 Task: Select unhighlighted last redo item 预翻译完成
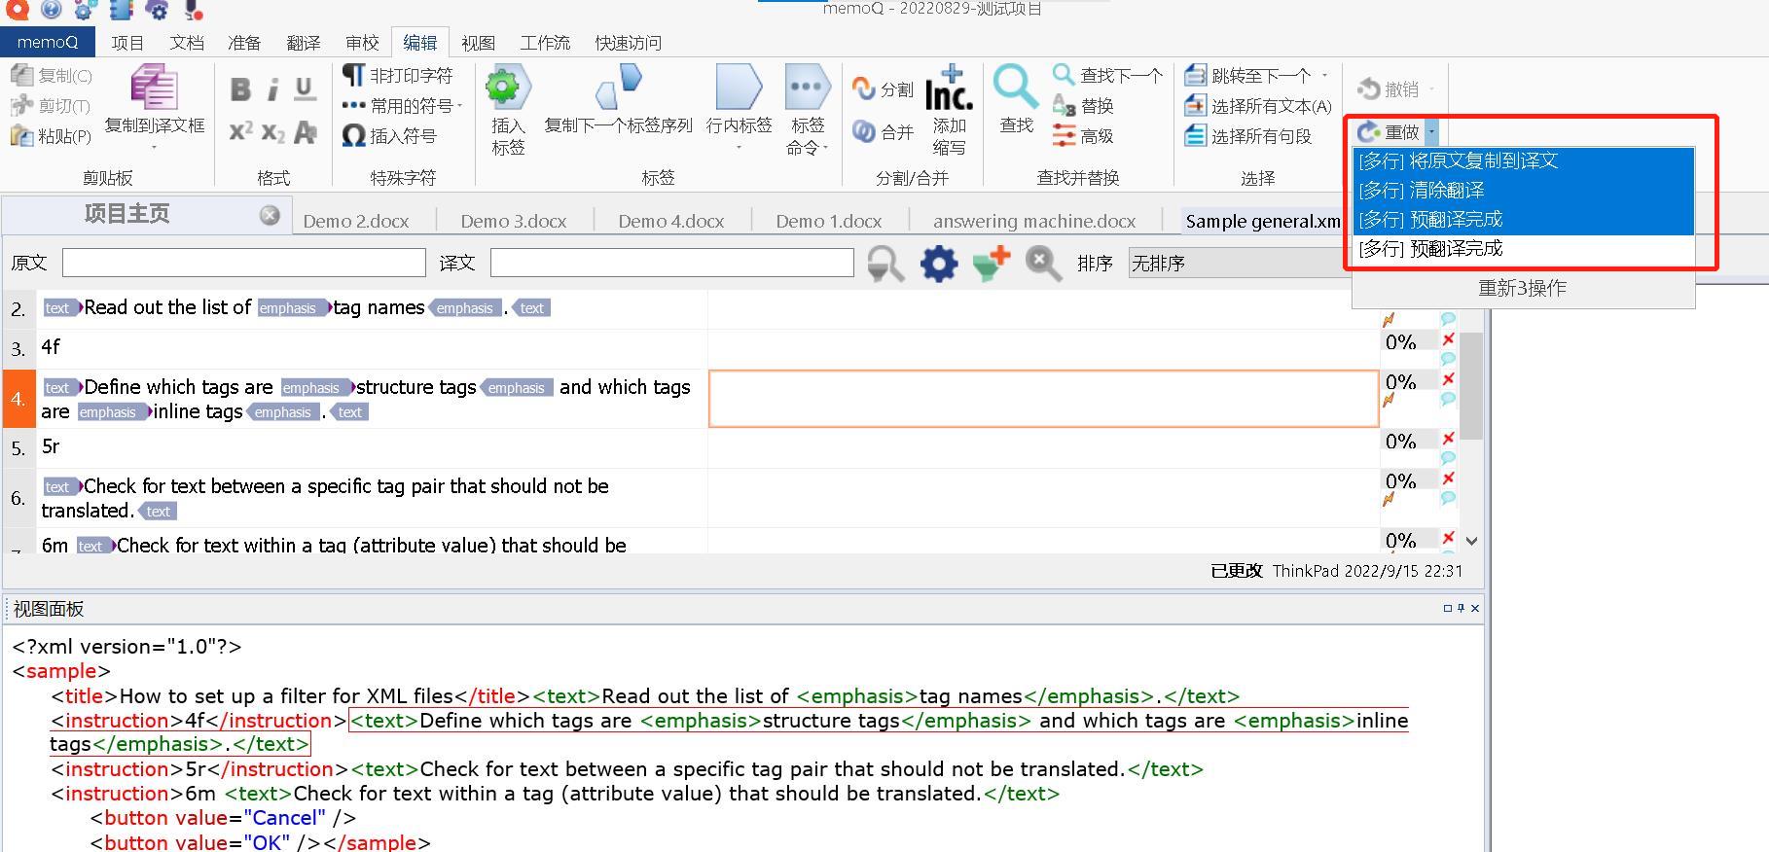point(1523,249)
